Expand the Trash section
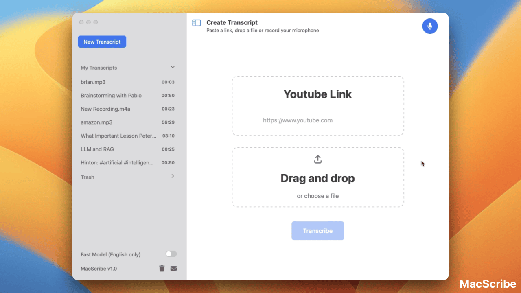521x293 pixels. [x=172, y=177]
